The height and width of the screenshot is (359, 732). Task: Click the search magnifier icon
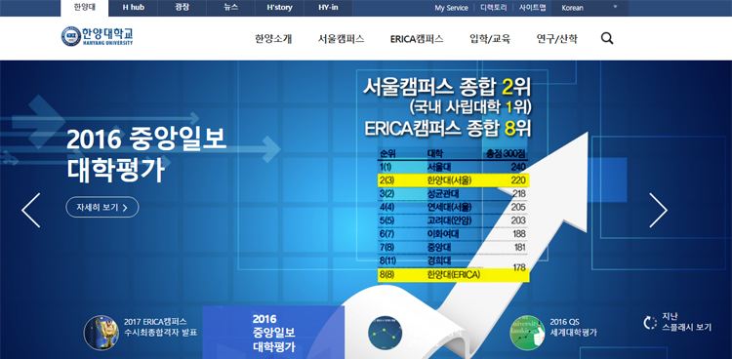coord(607,39)
